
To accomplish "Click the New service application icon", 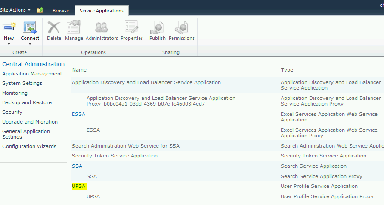I will (9, 28).
